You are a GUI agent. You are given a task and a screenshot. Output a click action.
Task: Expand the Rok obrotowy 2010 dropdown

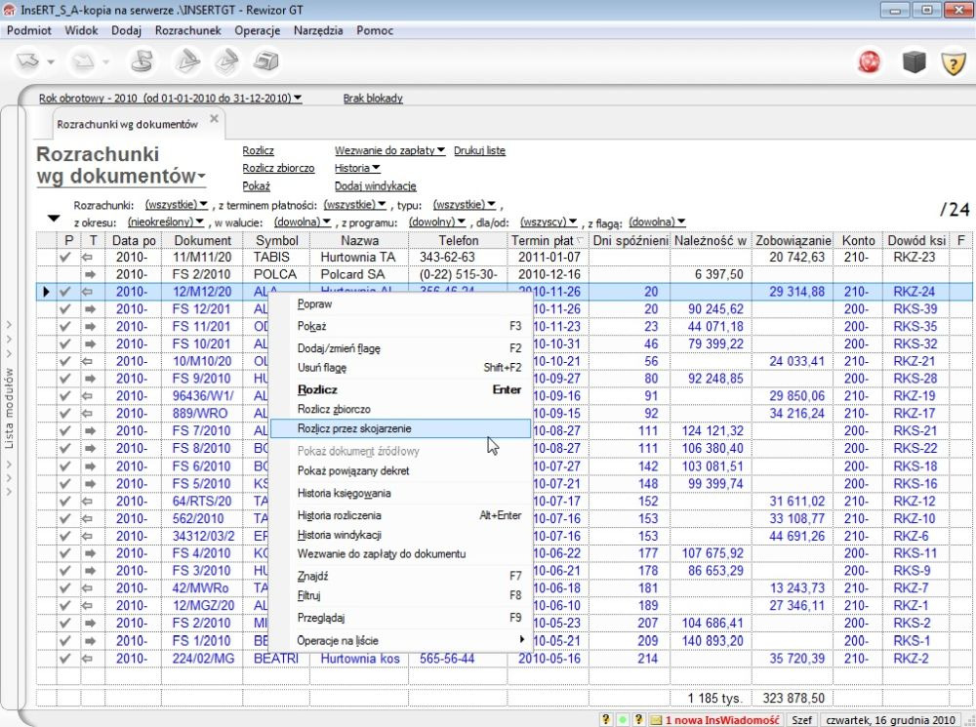click(x=297, y=99)
